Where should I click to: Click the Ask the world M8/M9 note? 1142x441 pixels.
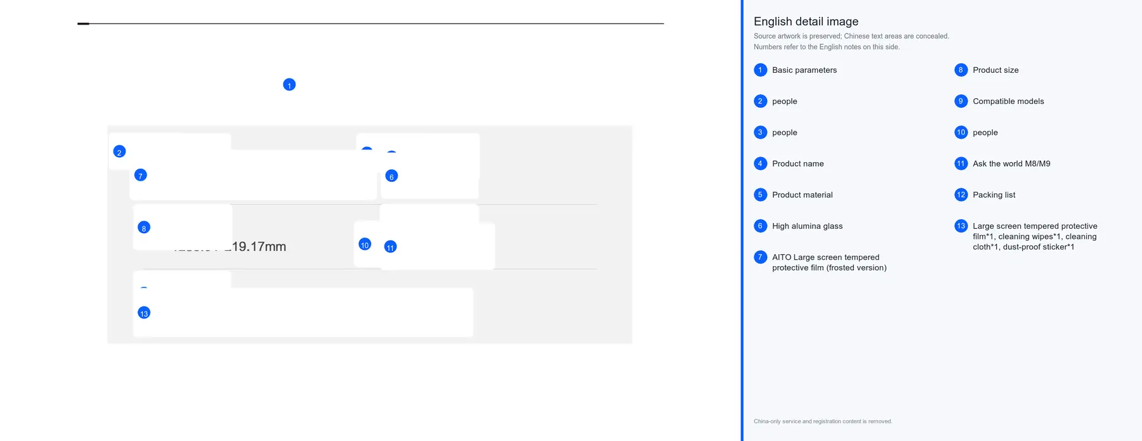pos(1011,164)
